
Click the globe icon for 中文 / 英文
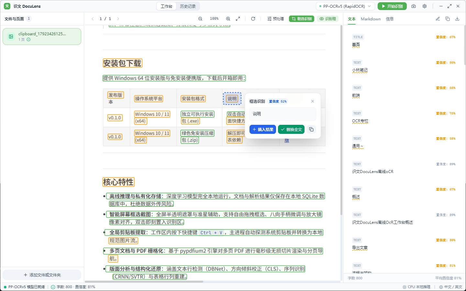click(441, 287)
